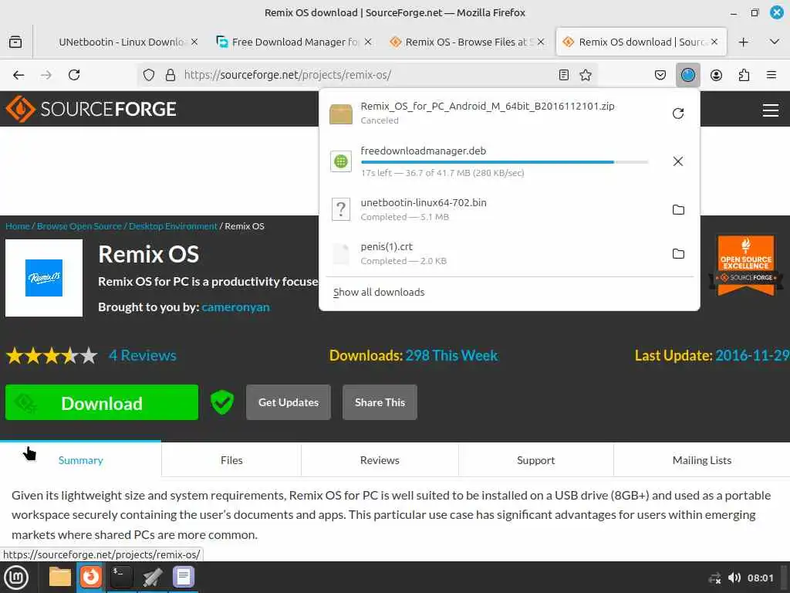
Task: Open the network status tray icon
Action: (714, 578)
